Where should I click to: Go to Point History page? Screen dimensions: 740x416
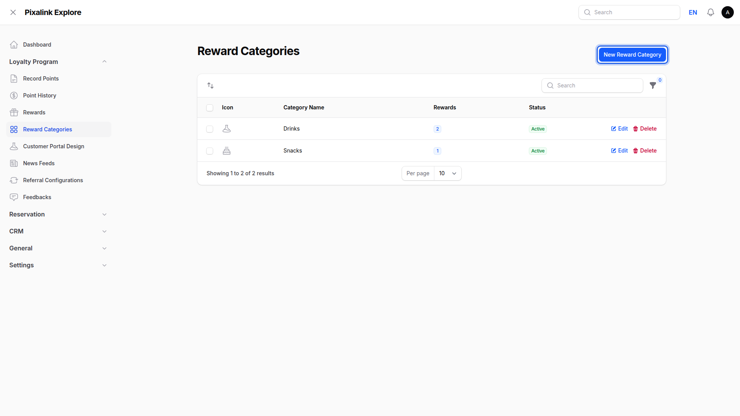point(59,96)
